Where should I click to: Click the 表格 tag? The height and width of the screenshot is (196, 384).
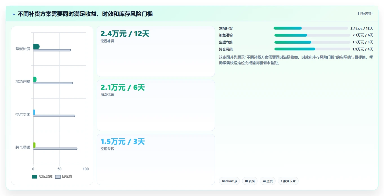(x=250, y=181)
